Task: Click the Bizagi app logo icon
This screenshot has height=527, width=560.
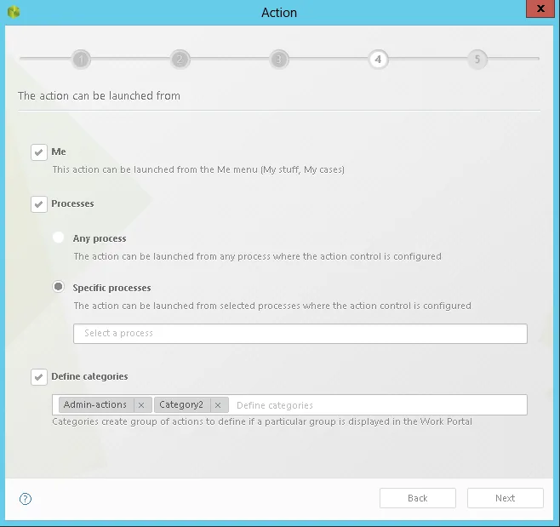Action: pyautogui.click(x=14, y=12)
